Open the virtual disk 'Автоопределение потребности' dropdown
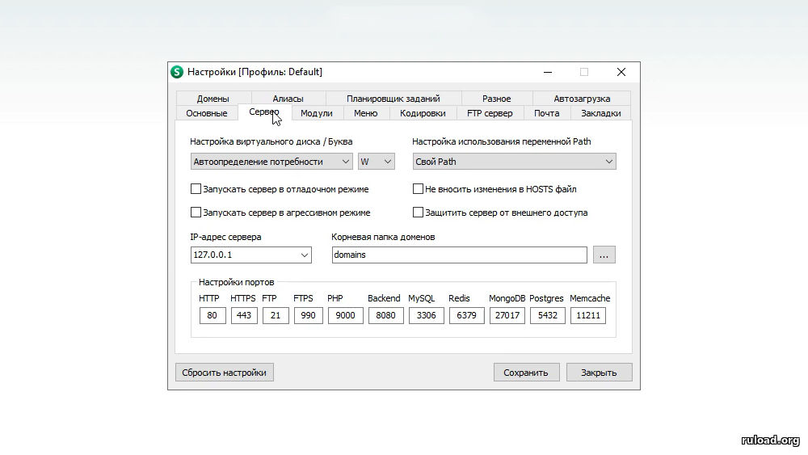Viewport: 808px width, 455px height. (x=271, y=162)
